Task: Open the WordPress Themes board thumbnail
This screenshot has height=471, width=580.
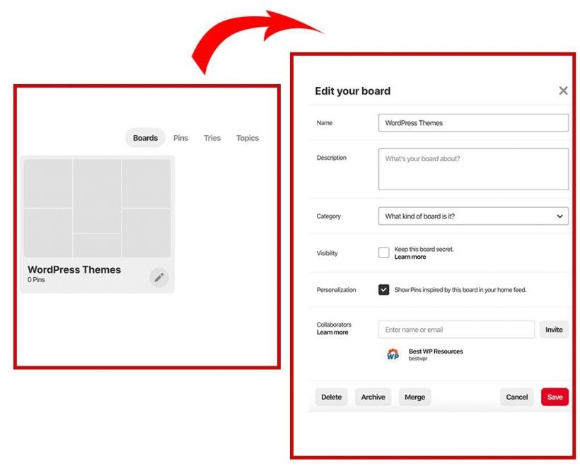Action: pyautogui.click(x=97, y=208)
